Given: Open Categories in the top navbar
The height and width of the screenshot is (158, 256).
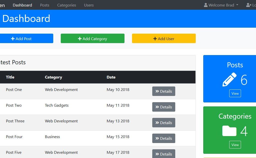Looking at the screenshot, I should (x=66, y=5).
